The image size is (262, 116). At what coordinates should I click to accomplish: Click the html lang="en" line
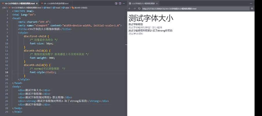click(x=24, y=14)
